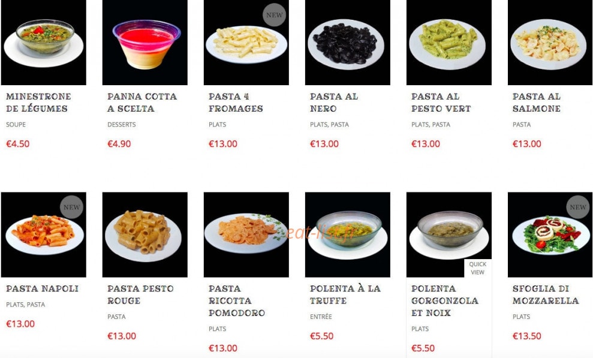The height and width of the screenshot is (358, 593).
Task: Filter by the Soupe category link
Action: pos(16,124)
